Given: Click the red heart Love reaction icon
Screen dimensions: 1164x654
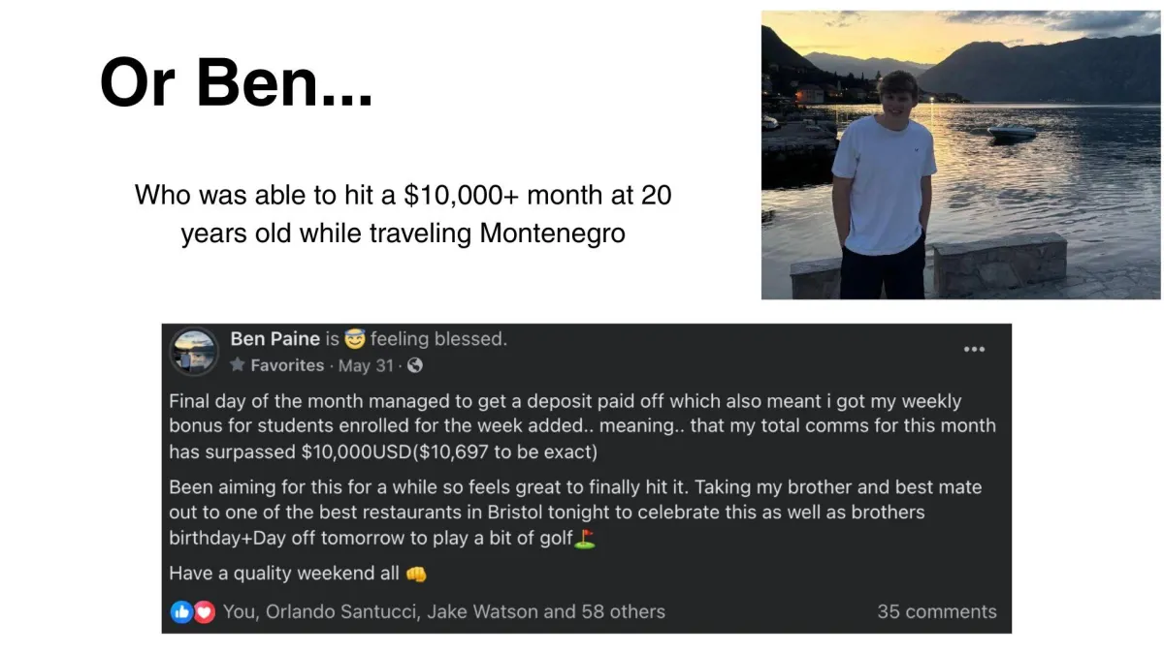Looking at the screenshot, I should pyautogui.click(x=204, y=611).
